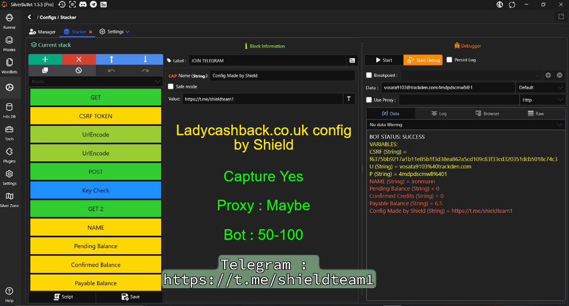Switch to the debugger Browser tab

click(487, 113)
